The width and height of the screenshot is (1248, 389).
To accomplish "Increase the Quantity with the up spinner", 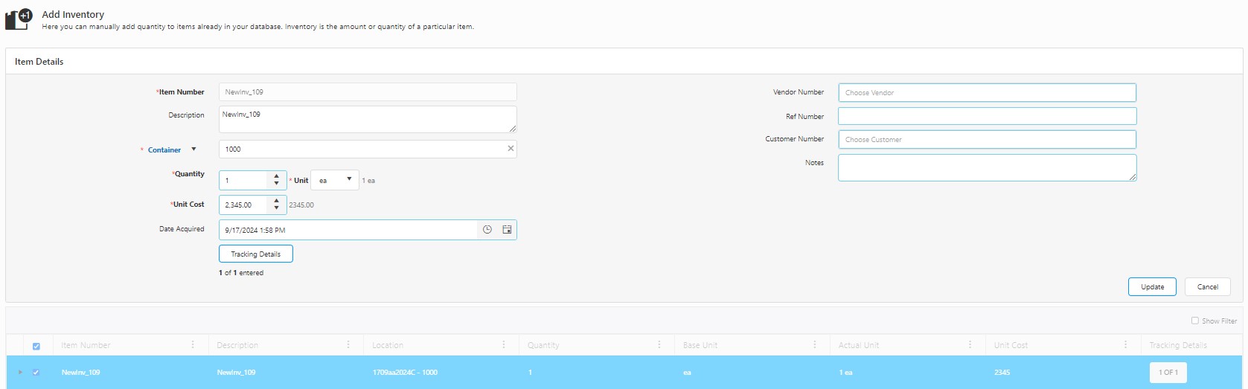I will (x=277, y=176).
